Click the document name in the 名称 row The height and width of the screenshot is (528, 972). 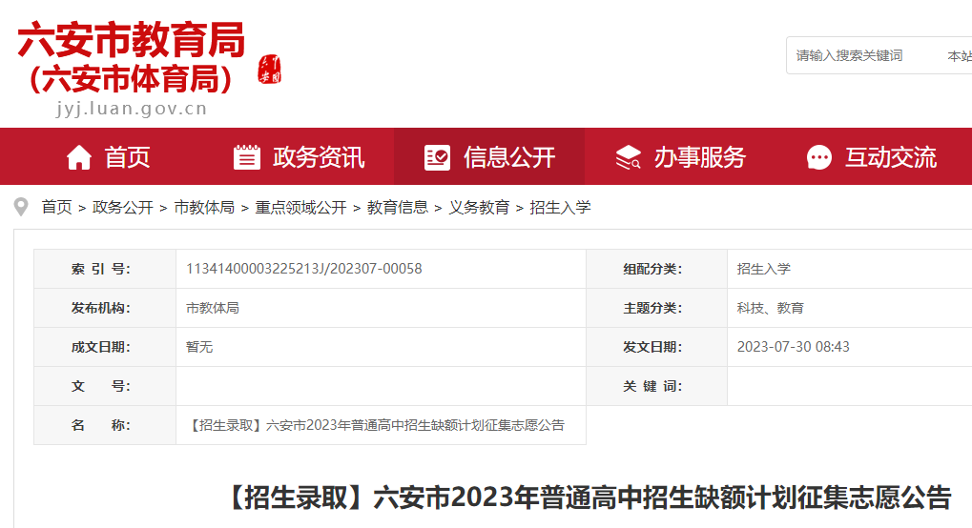pyautogui.click(x=376, y=425)
